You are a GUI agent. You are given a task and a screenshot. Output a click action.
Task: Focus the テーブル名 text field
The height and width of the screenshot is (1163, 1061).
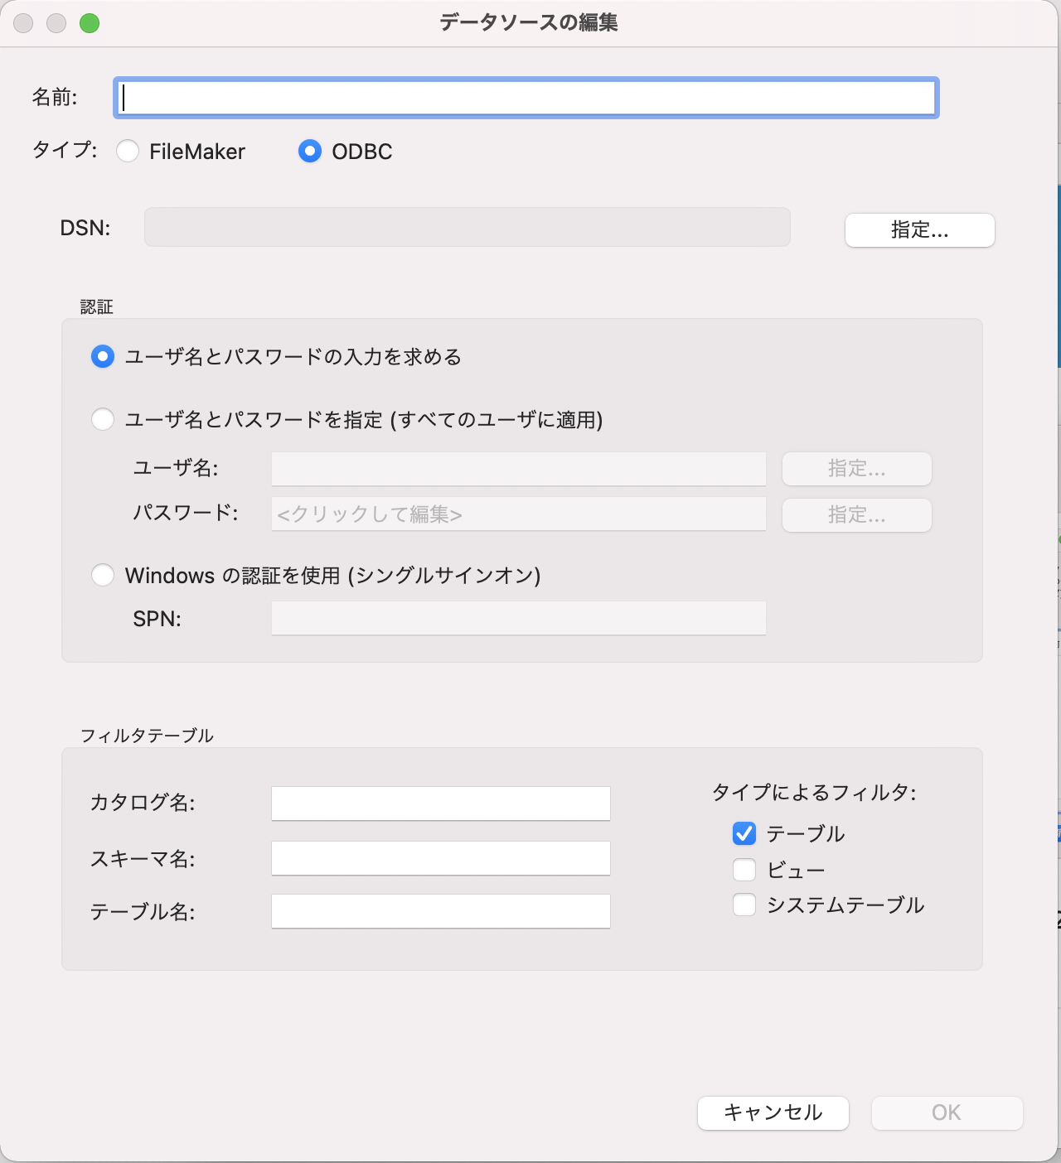[x=440, y=911]
